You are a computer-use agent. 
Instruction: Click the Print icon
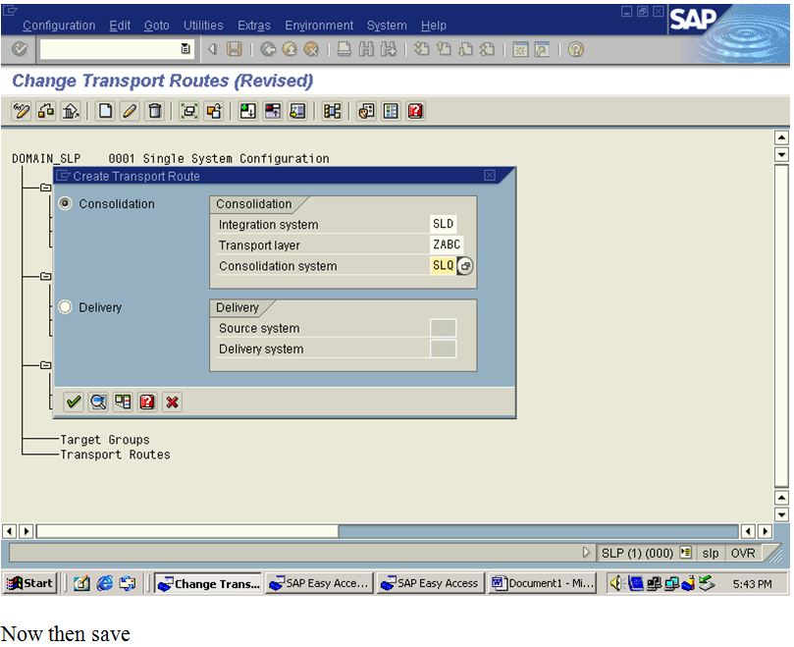(x=344, y=49)
